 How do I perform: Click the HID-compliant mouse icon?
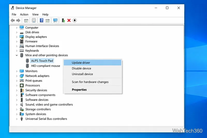[27, 66]
